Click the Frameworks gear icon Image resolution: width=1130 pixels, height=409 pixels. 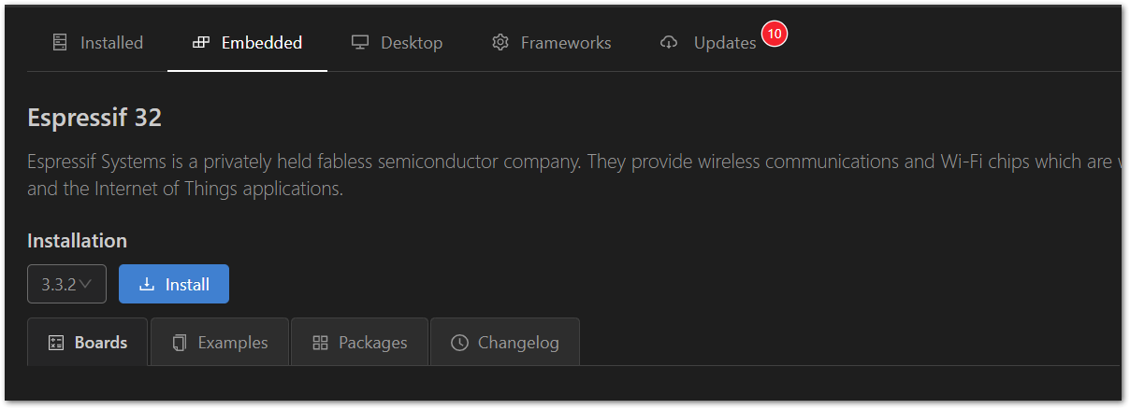500,43
